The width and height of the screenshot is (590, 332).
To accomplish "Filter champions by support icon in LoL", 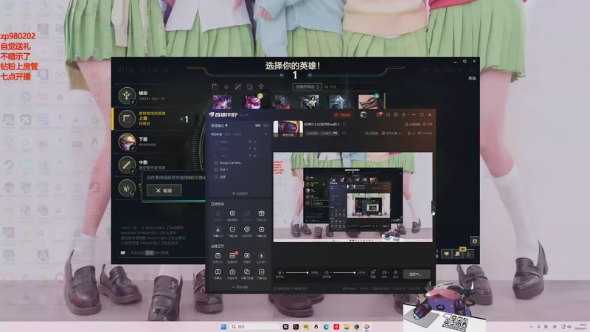I will [x=261, y=86].
